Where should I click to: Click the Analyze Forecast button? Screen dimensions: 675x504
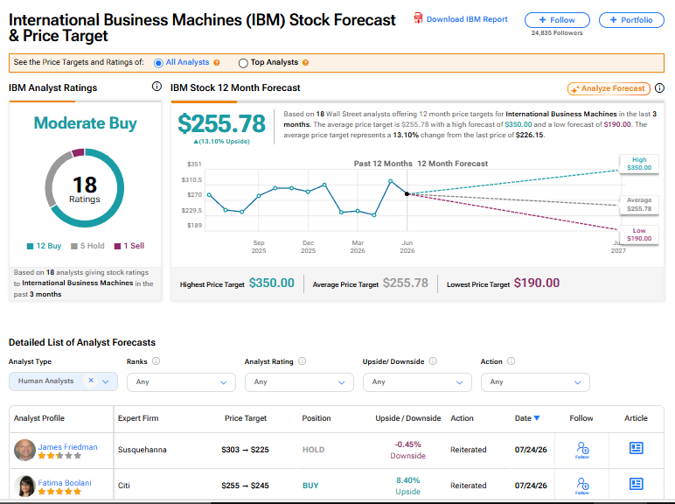(x=609, y=88)
